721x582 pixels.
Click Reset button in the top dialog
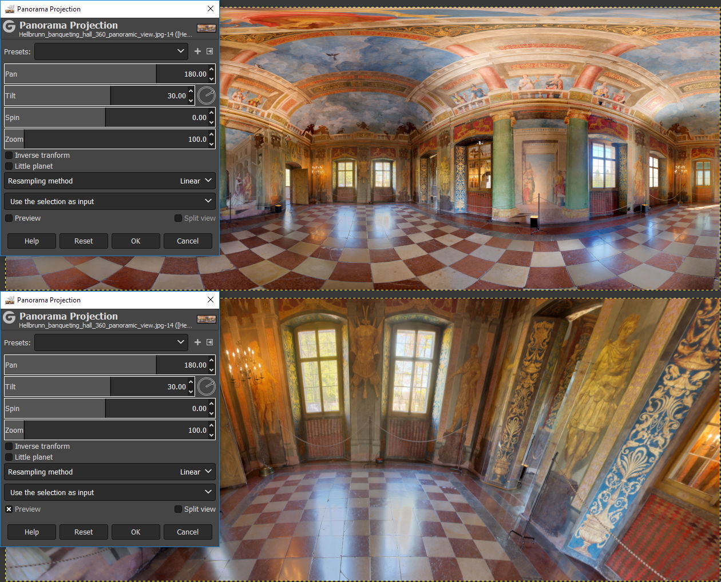point(84,241)
